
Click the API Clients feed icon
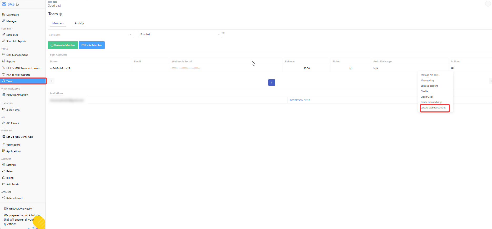(x=4, y=123)
